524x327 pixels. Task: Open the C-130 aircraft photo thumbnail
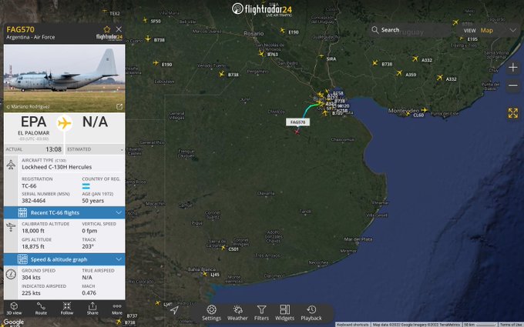pos(65,78)
